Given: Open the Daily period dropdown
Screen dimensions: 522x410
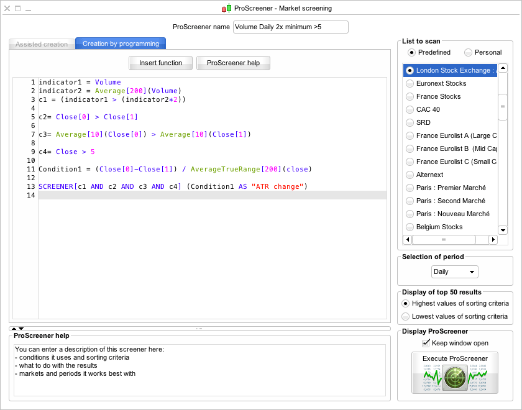Looking at the screenshot, I should click(455, 272).
